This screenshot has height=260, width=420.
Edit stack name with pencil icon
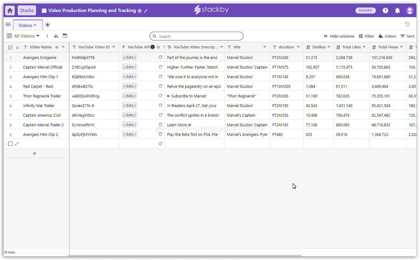[x=146, y=11]
